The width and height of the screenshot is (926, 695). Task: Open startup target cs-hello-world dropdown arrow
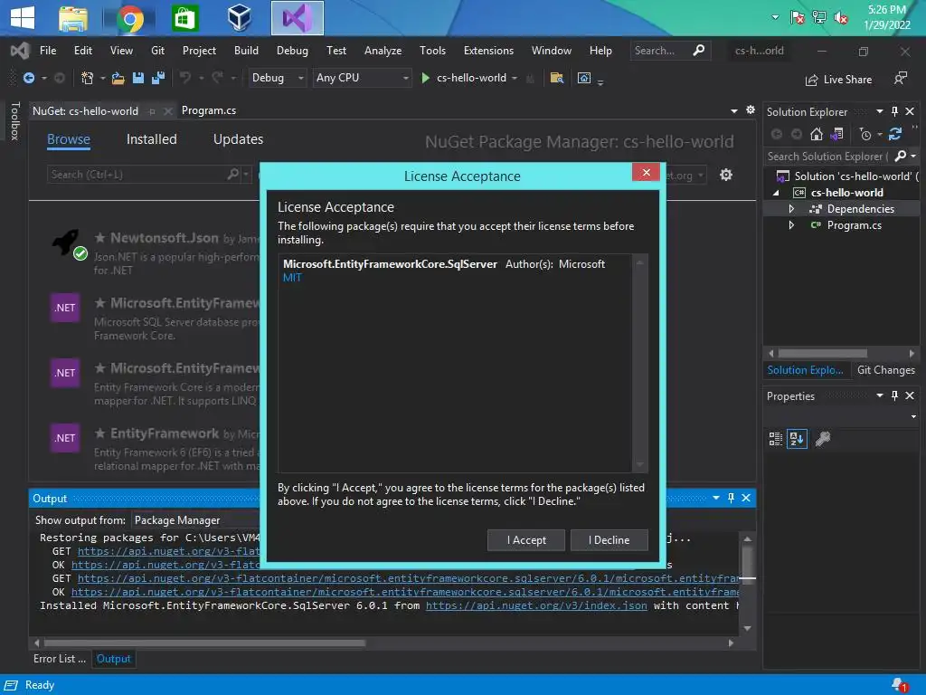click(515, 78)
